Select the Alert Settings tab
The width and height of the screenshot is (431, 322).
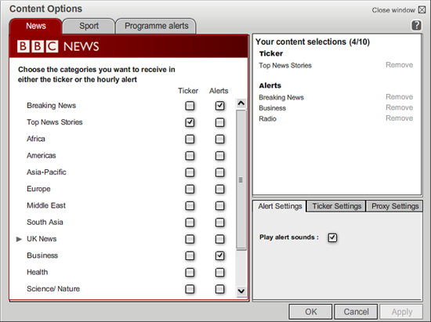pyautogui.click(x=280, y=206)
